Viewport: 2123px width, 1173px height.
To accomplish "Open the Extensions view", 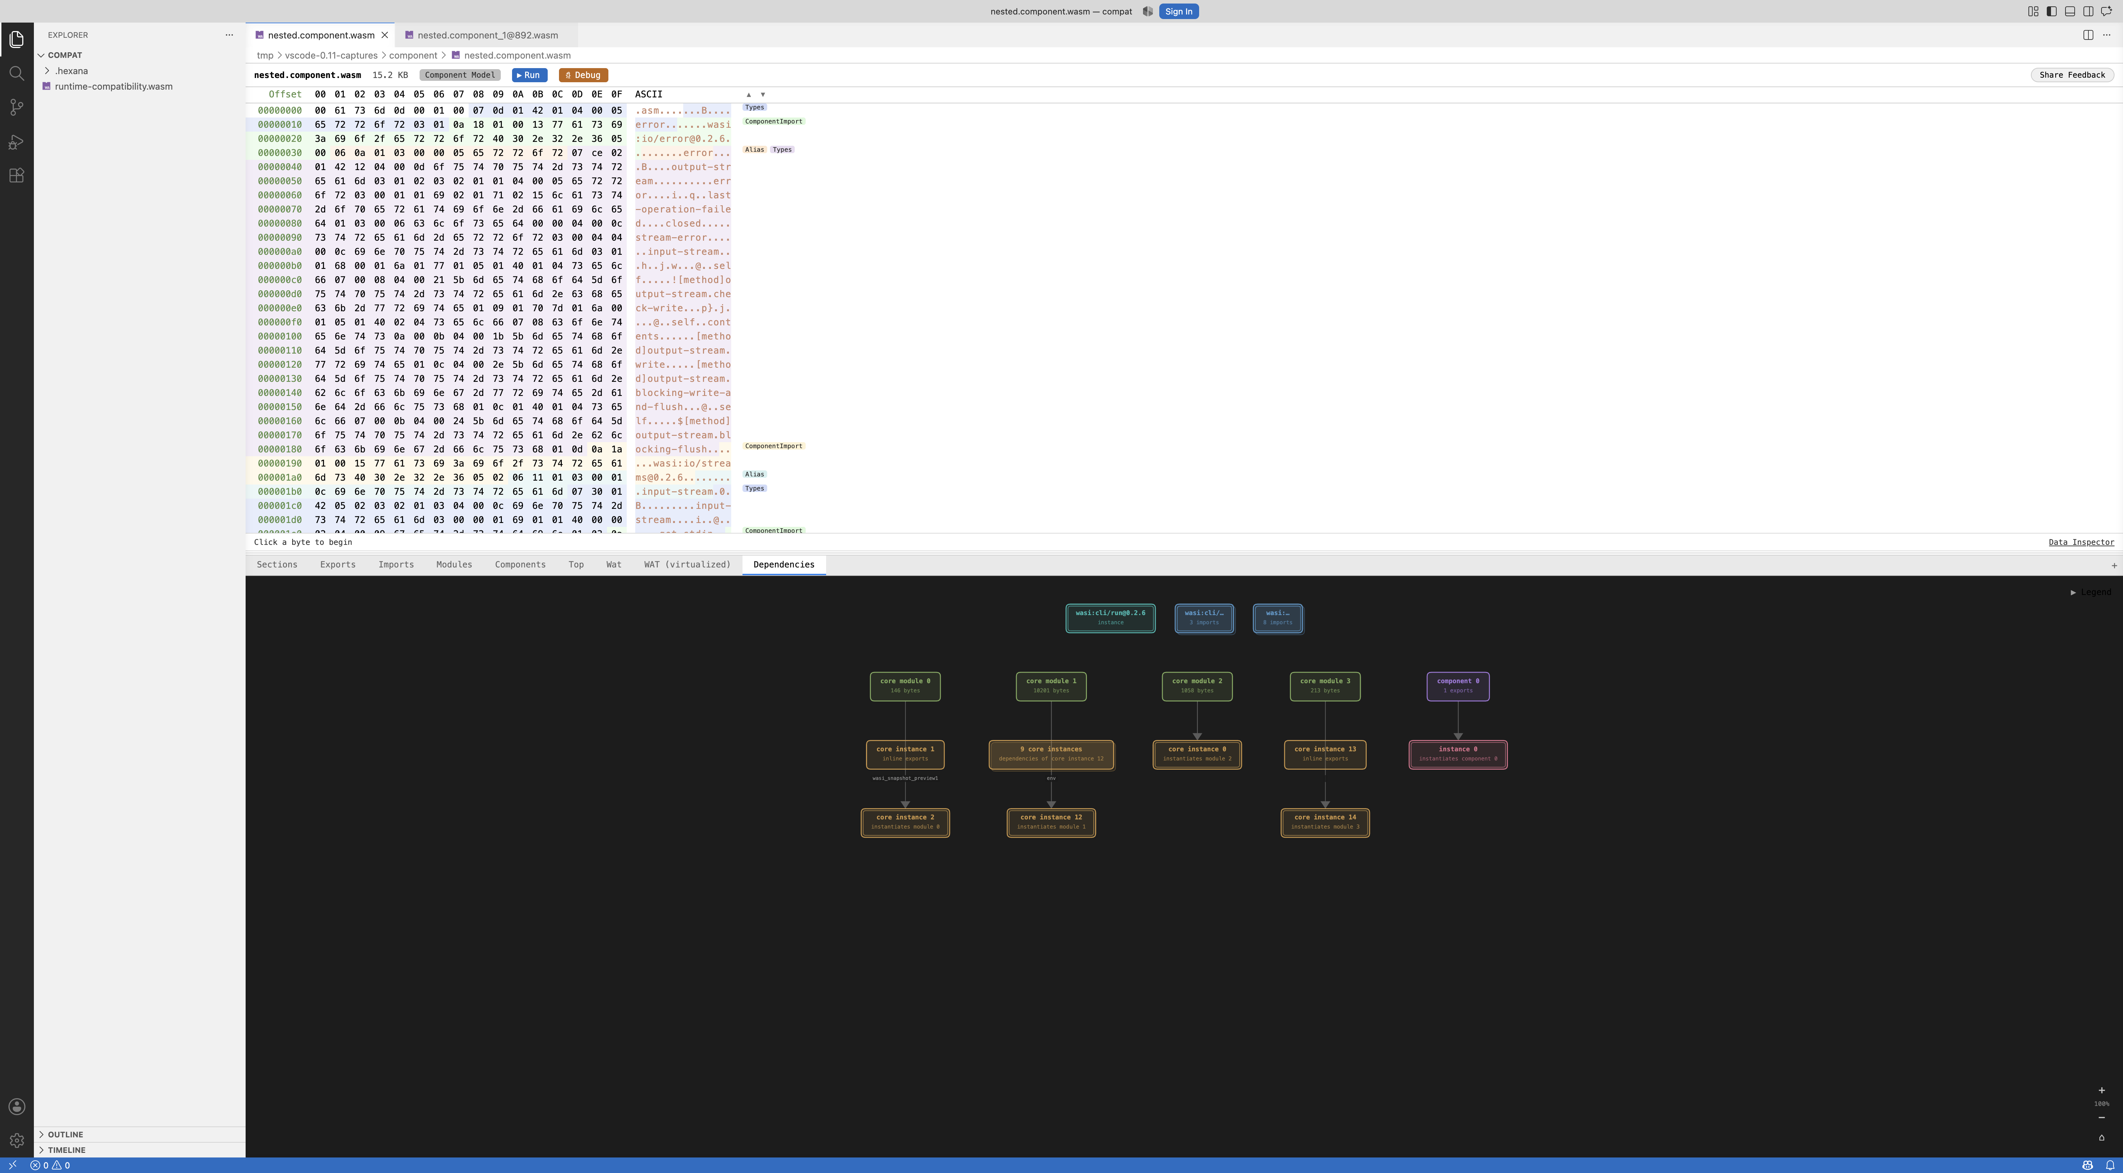I will pos(17,176).
